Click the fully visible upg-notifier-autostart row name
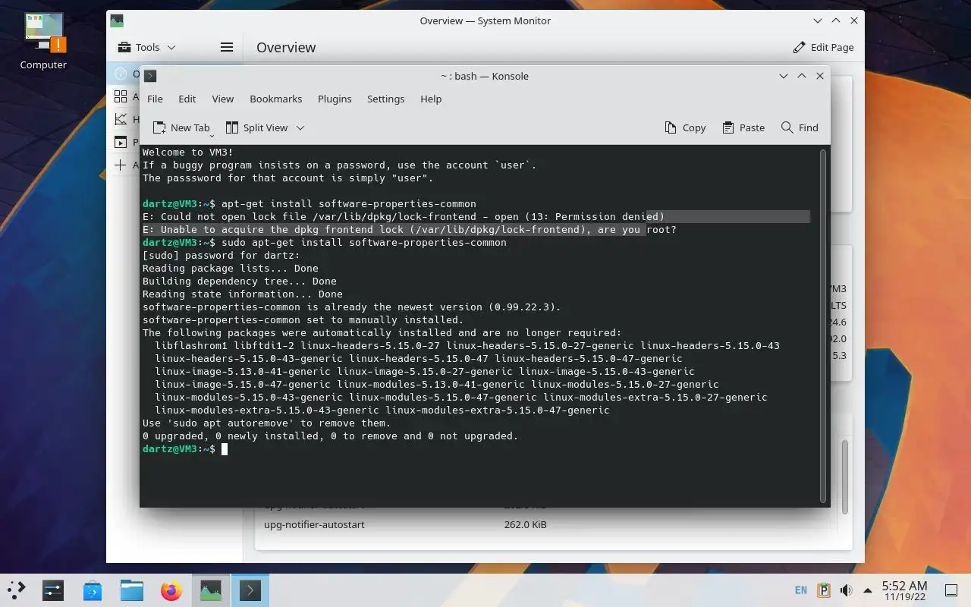Image resolution: width=971 pixels, height=607 pixels. [314, 524]
